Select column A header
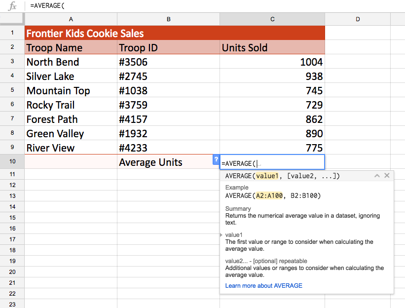This screenshot has width=405, height=308. 71,19
